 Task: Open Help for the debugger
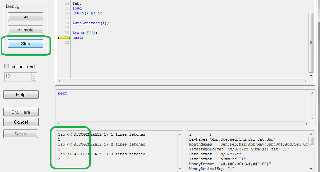(x=21, y=95)
